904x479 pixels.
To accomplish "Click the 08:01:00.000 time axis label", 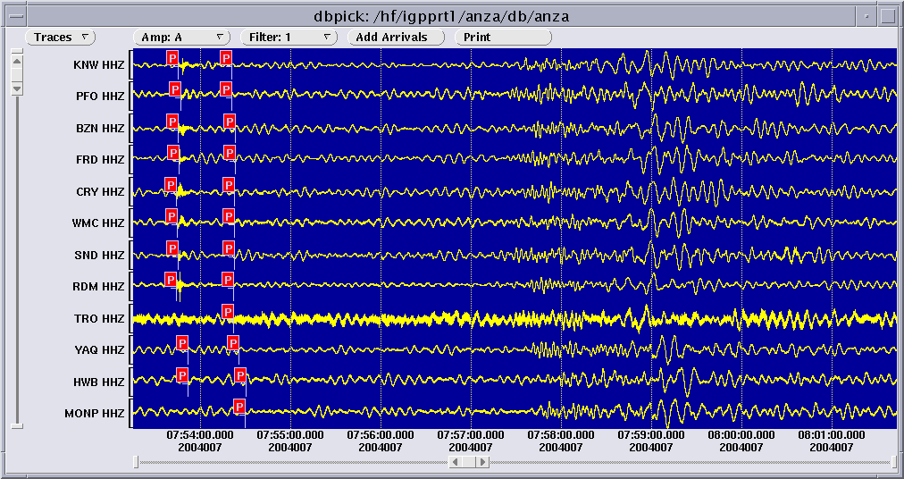I will [x=832, y=435].
